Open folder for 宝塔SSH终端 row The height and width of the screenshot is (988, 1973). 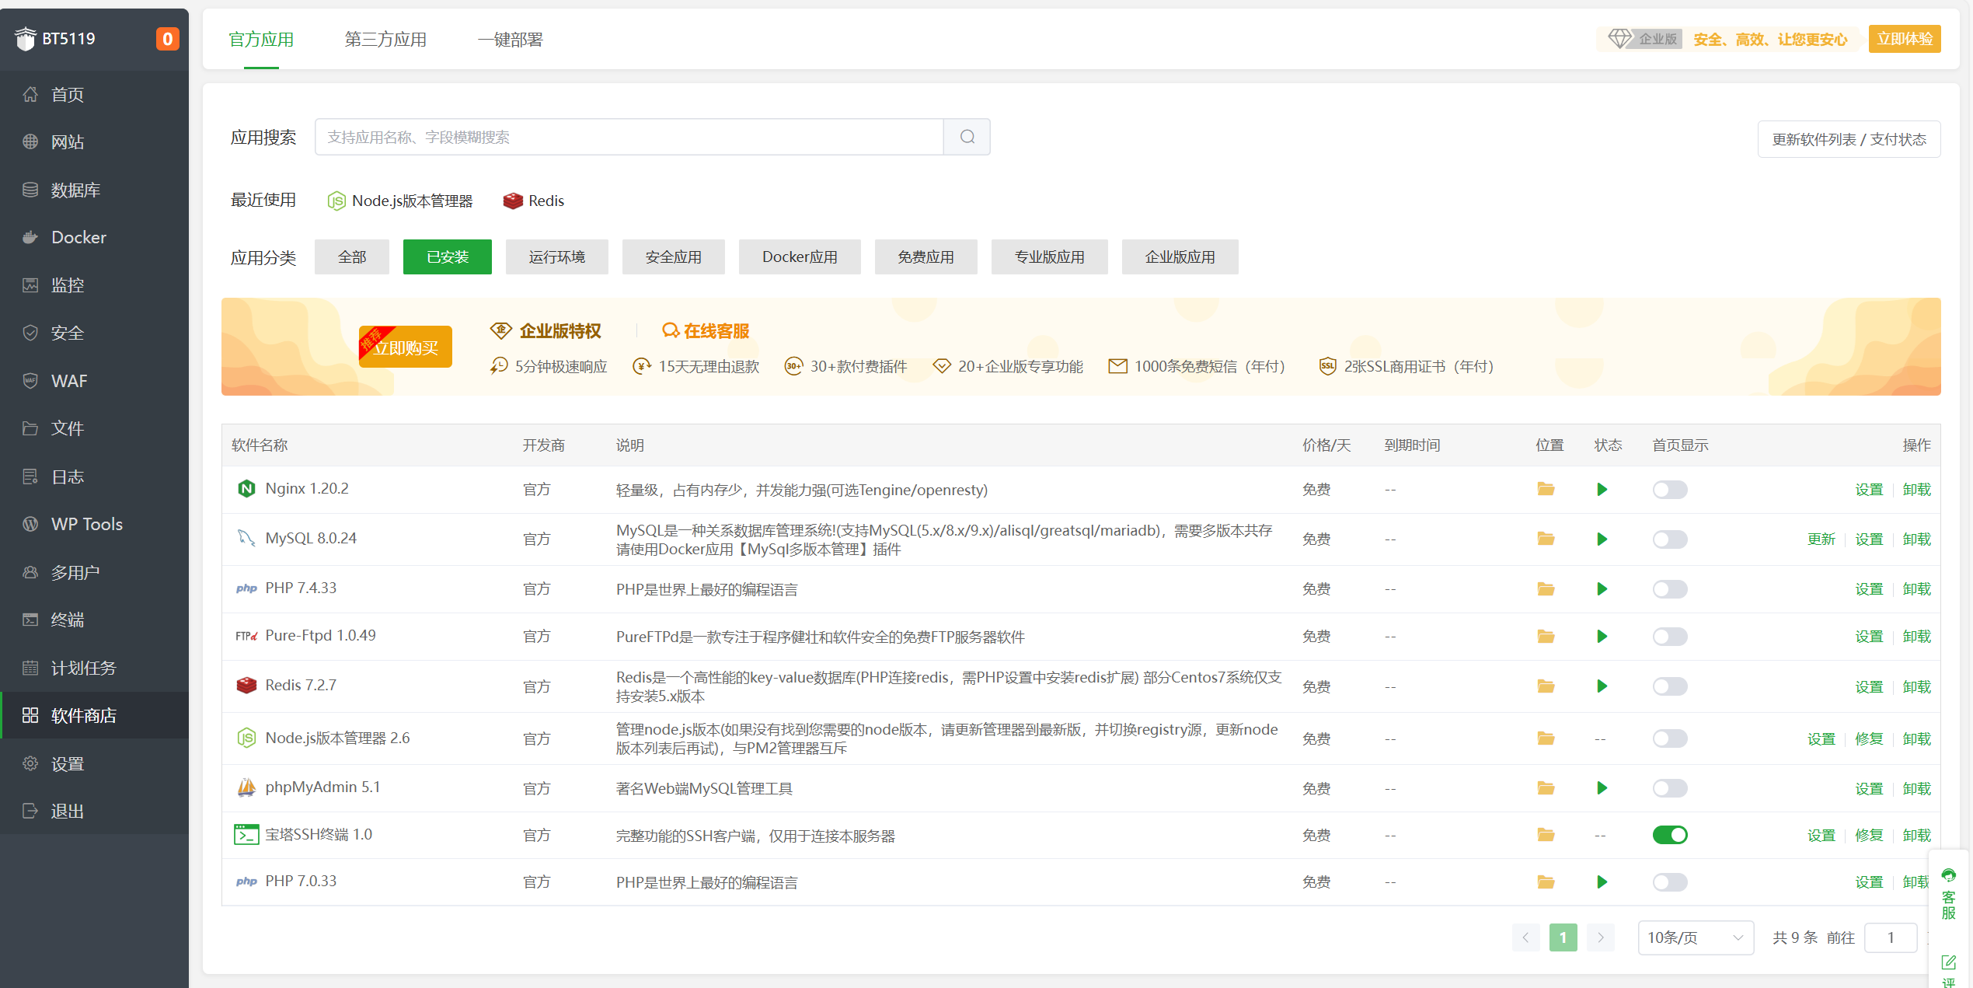[x=1546, y=835]
